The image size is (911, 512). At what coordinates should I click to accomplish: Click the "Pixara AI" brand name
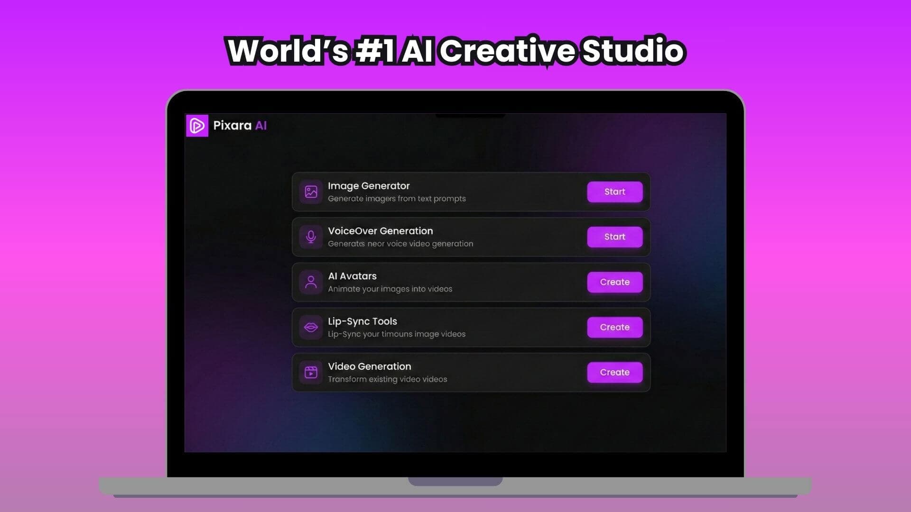[x=240, y=126]
